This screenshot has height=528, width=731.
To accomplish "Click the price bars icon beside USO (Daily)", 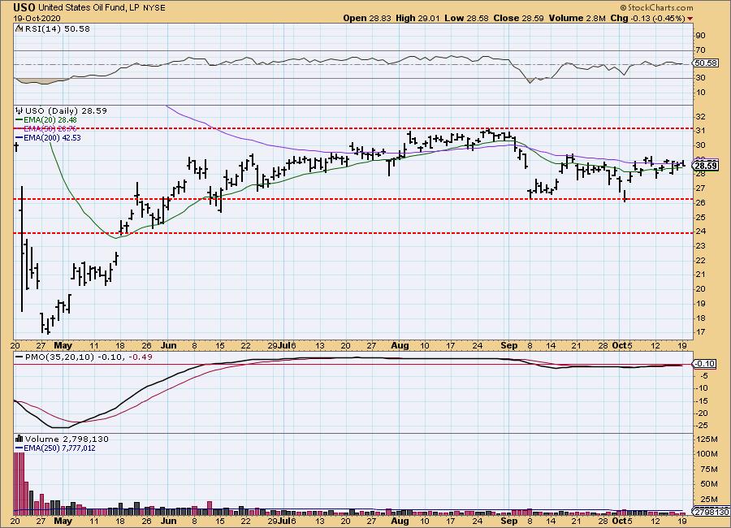I will tap(19, 111).
